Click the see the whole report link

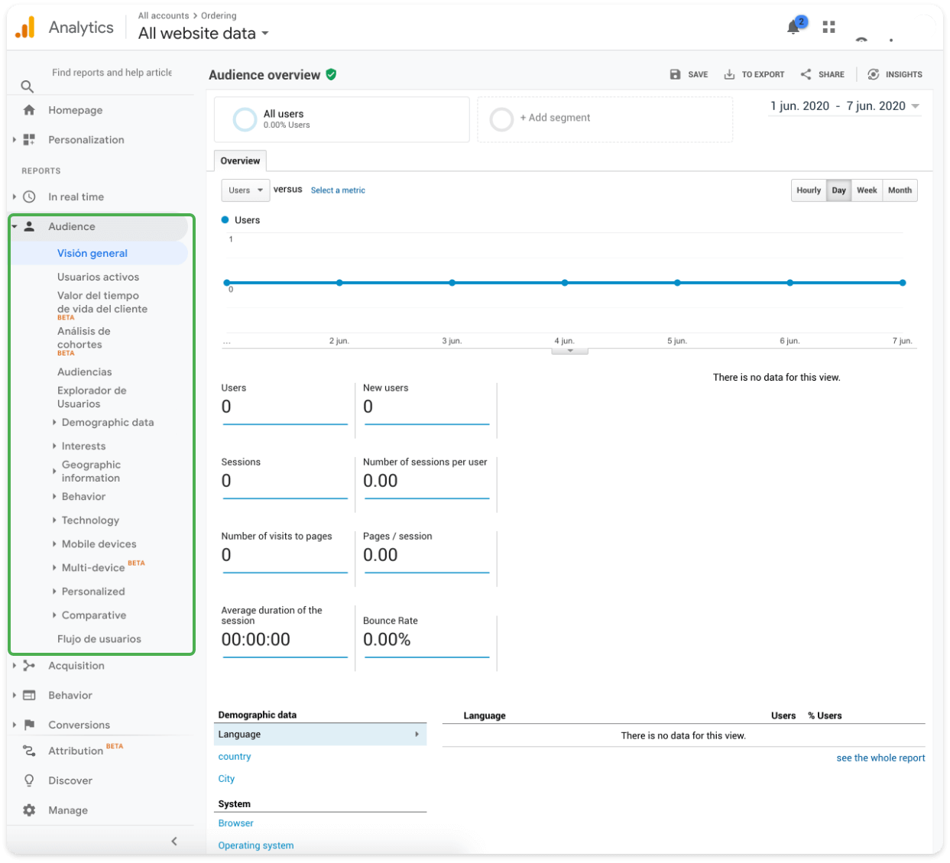tap(880, 758)
